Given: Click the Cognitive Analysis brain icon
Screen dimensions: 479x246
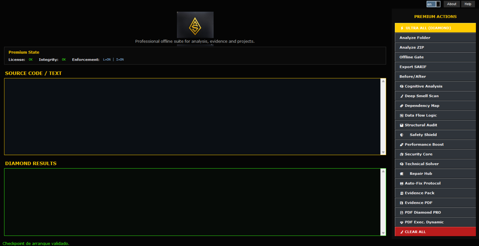Looking at the screenshot, I should [x=402, y=86].
